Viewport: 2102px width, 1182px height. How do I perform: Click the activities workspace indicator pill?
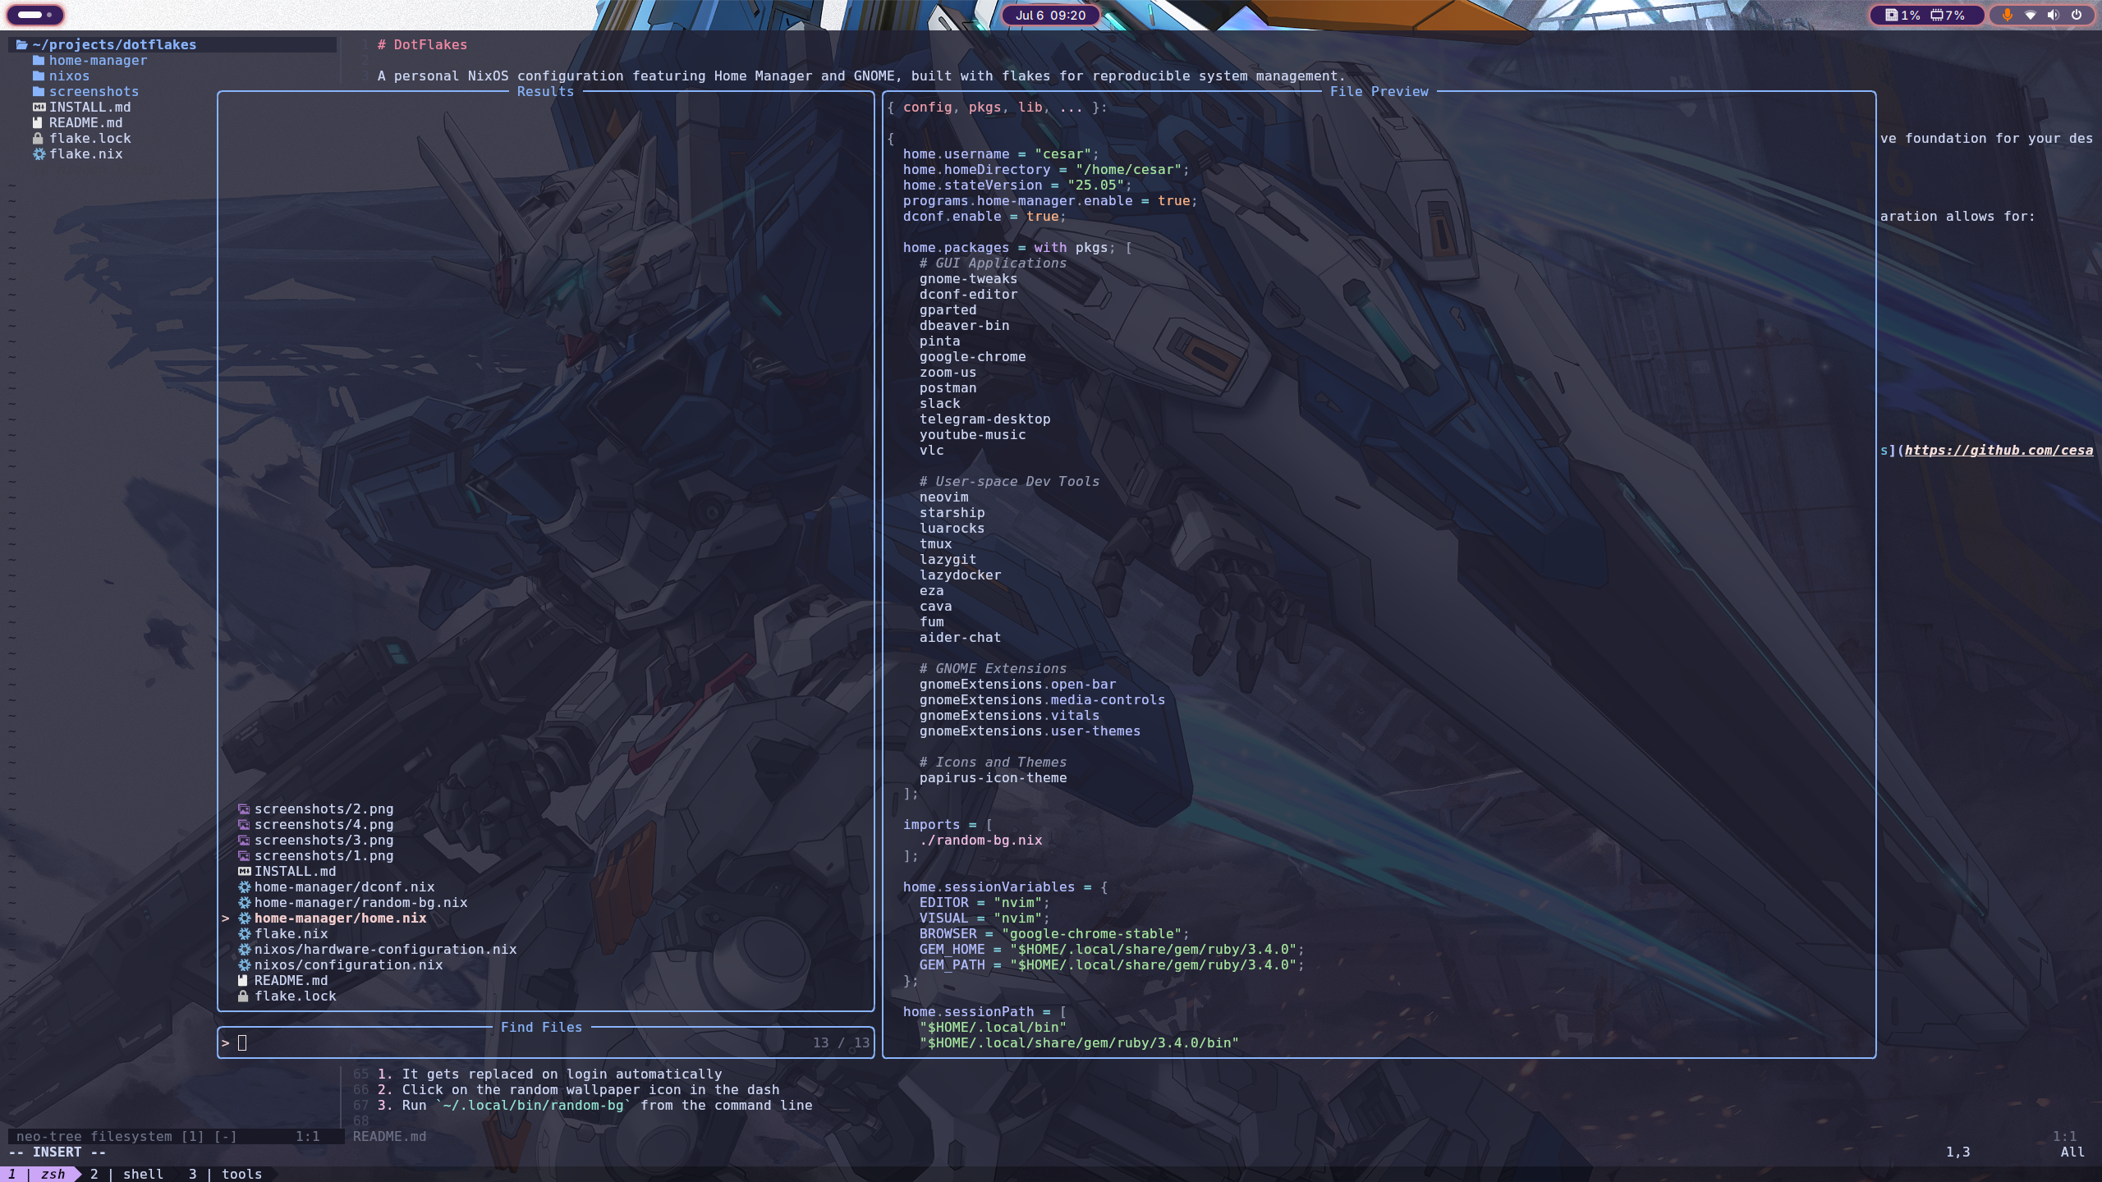(x=34, y=15)
